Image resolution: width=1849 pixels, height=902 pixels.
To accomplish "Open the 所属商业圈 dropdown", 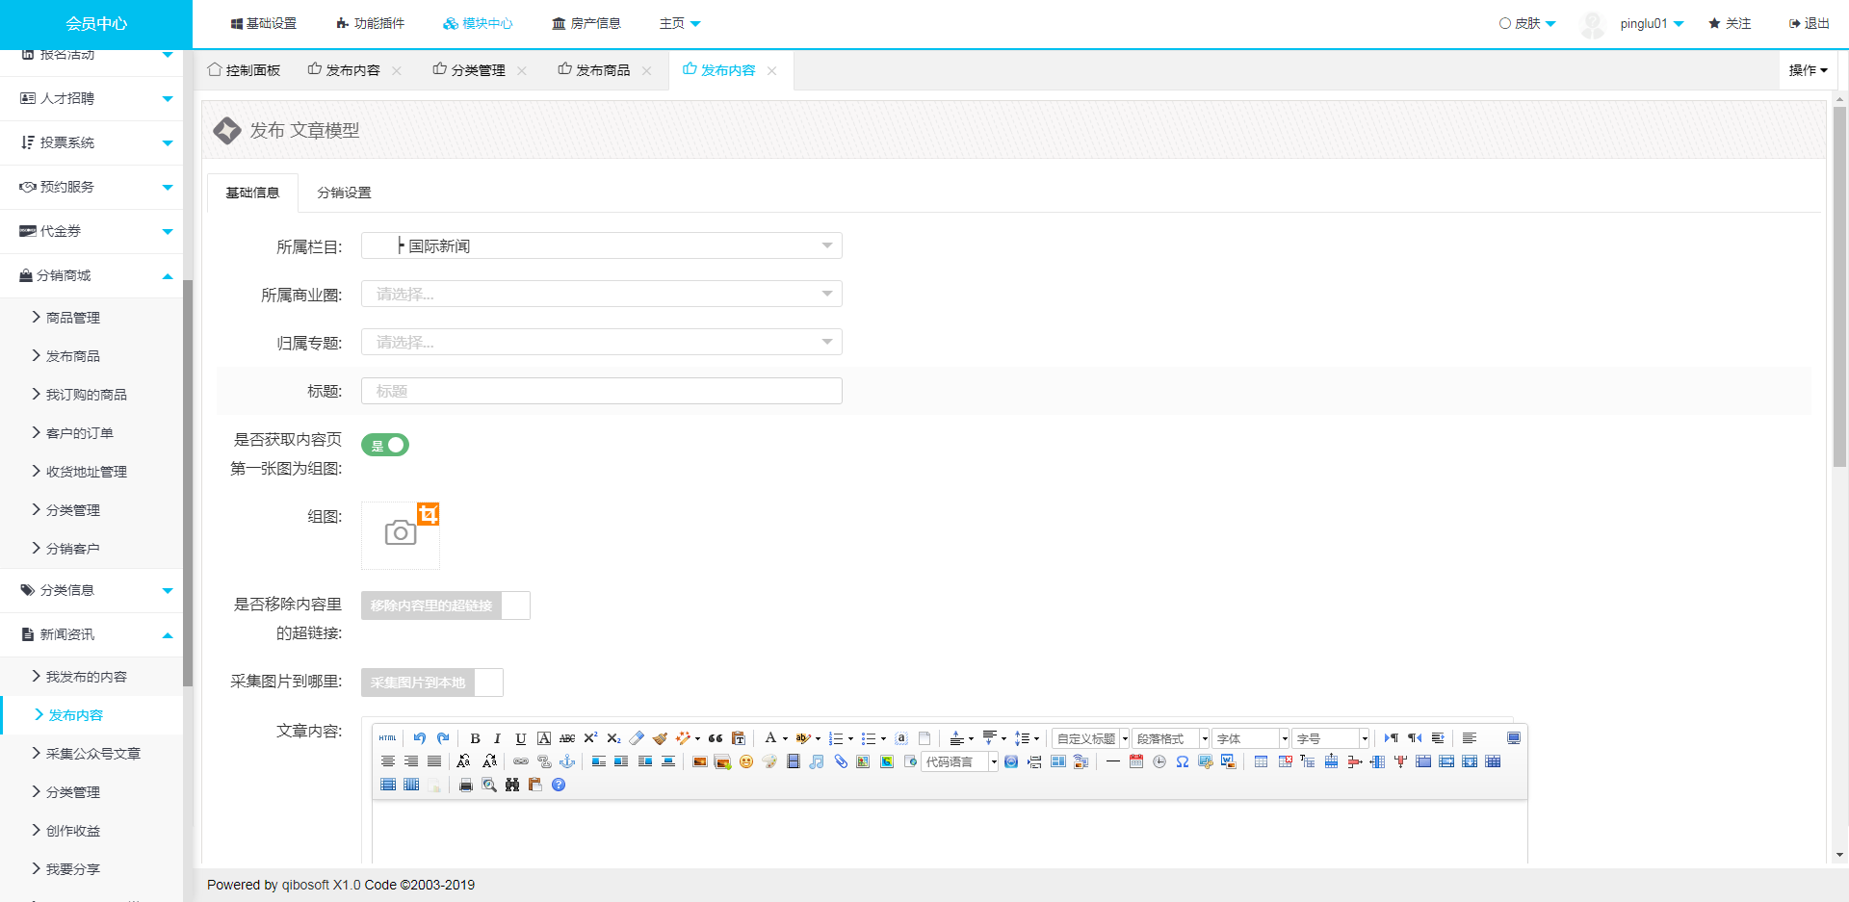I will 601,295.
